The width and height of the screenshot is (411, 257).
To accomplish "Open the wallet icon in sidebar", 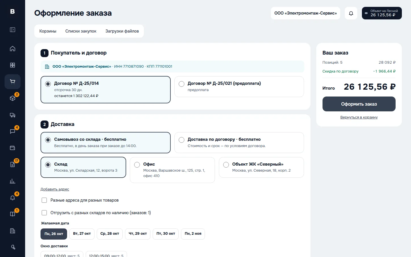I will point(13,148).
